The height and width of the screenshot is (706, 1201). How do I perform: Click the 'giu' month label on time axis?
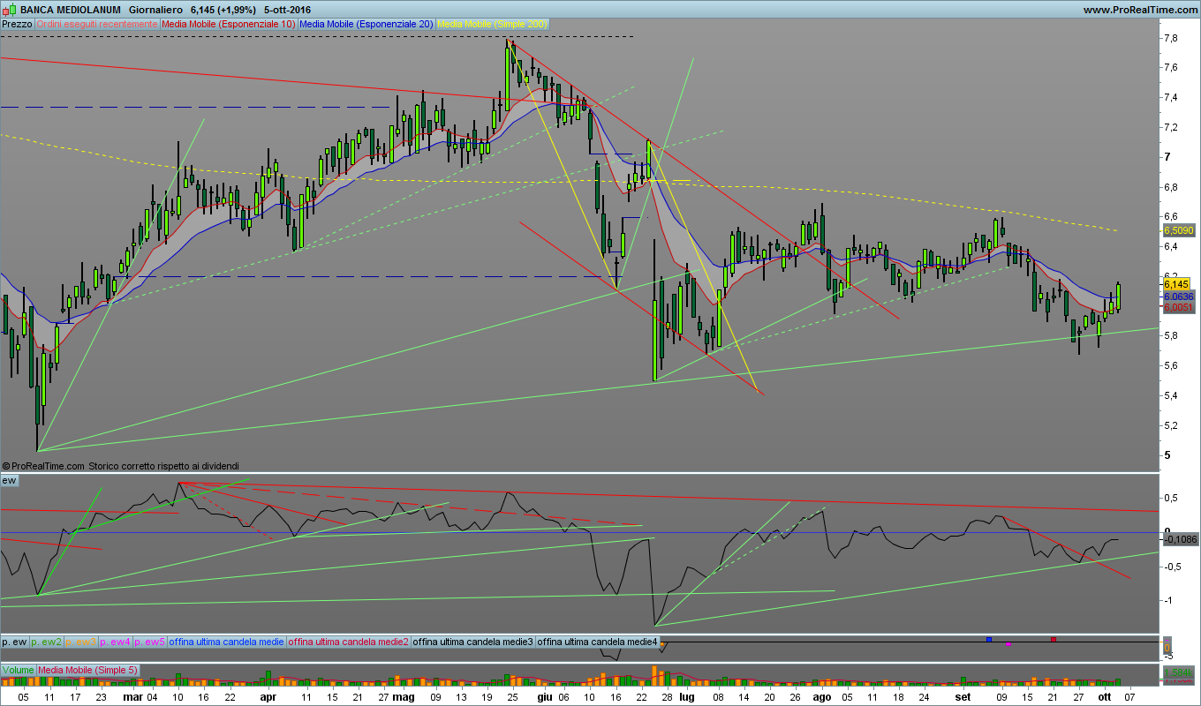[x=544, y=696]
